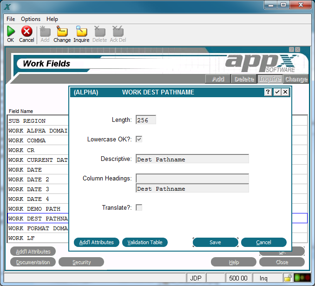Image resolution: width=315 pixels, height=286 pixels.
Task: Click second Column Headings field 'Dest Pathname'
Action: pos(192,188)
